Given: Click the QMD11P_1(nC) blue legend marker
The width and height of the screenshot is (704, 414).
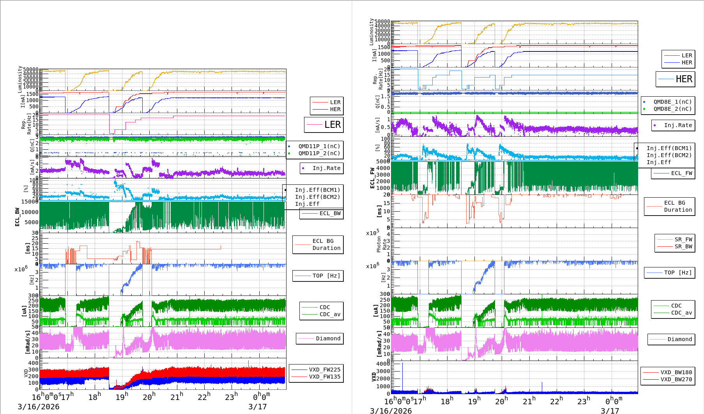Looking at the screenshot, I should (x=289, y=147).
